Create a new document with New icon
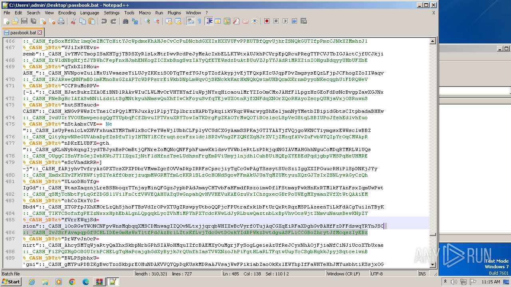511x287 pixels. (x=6, y=21)
